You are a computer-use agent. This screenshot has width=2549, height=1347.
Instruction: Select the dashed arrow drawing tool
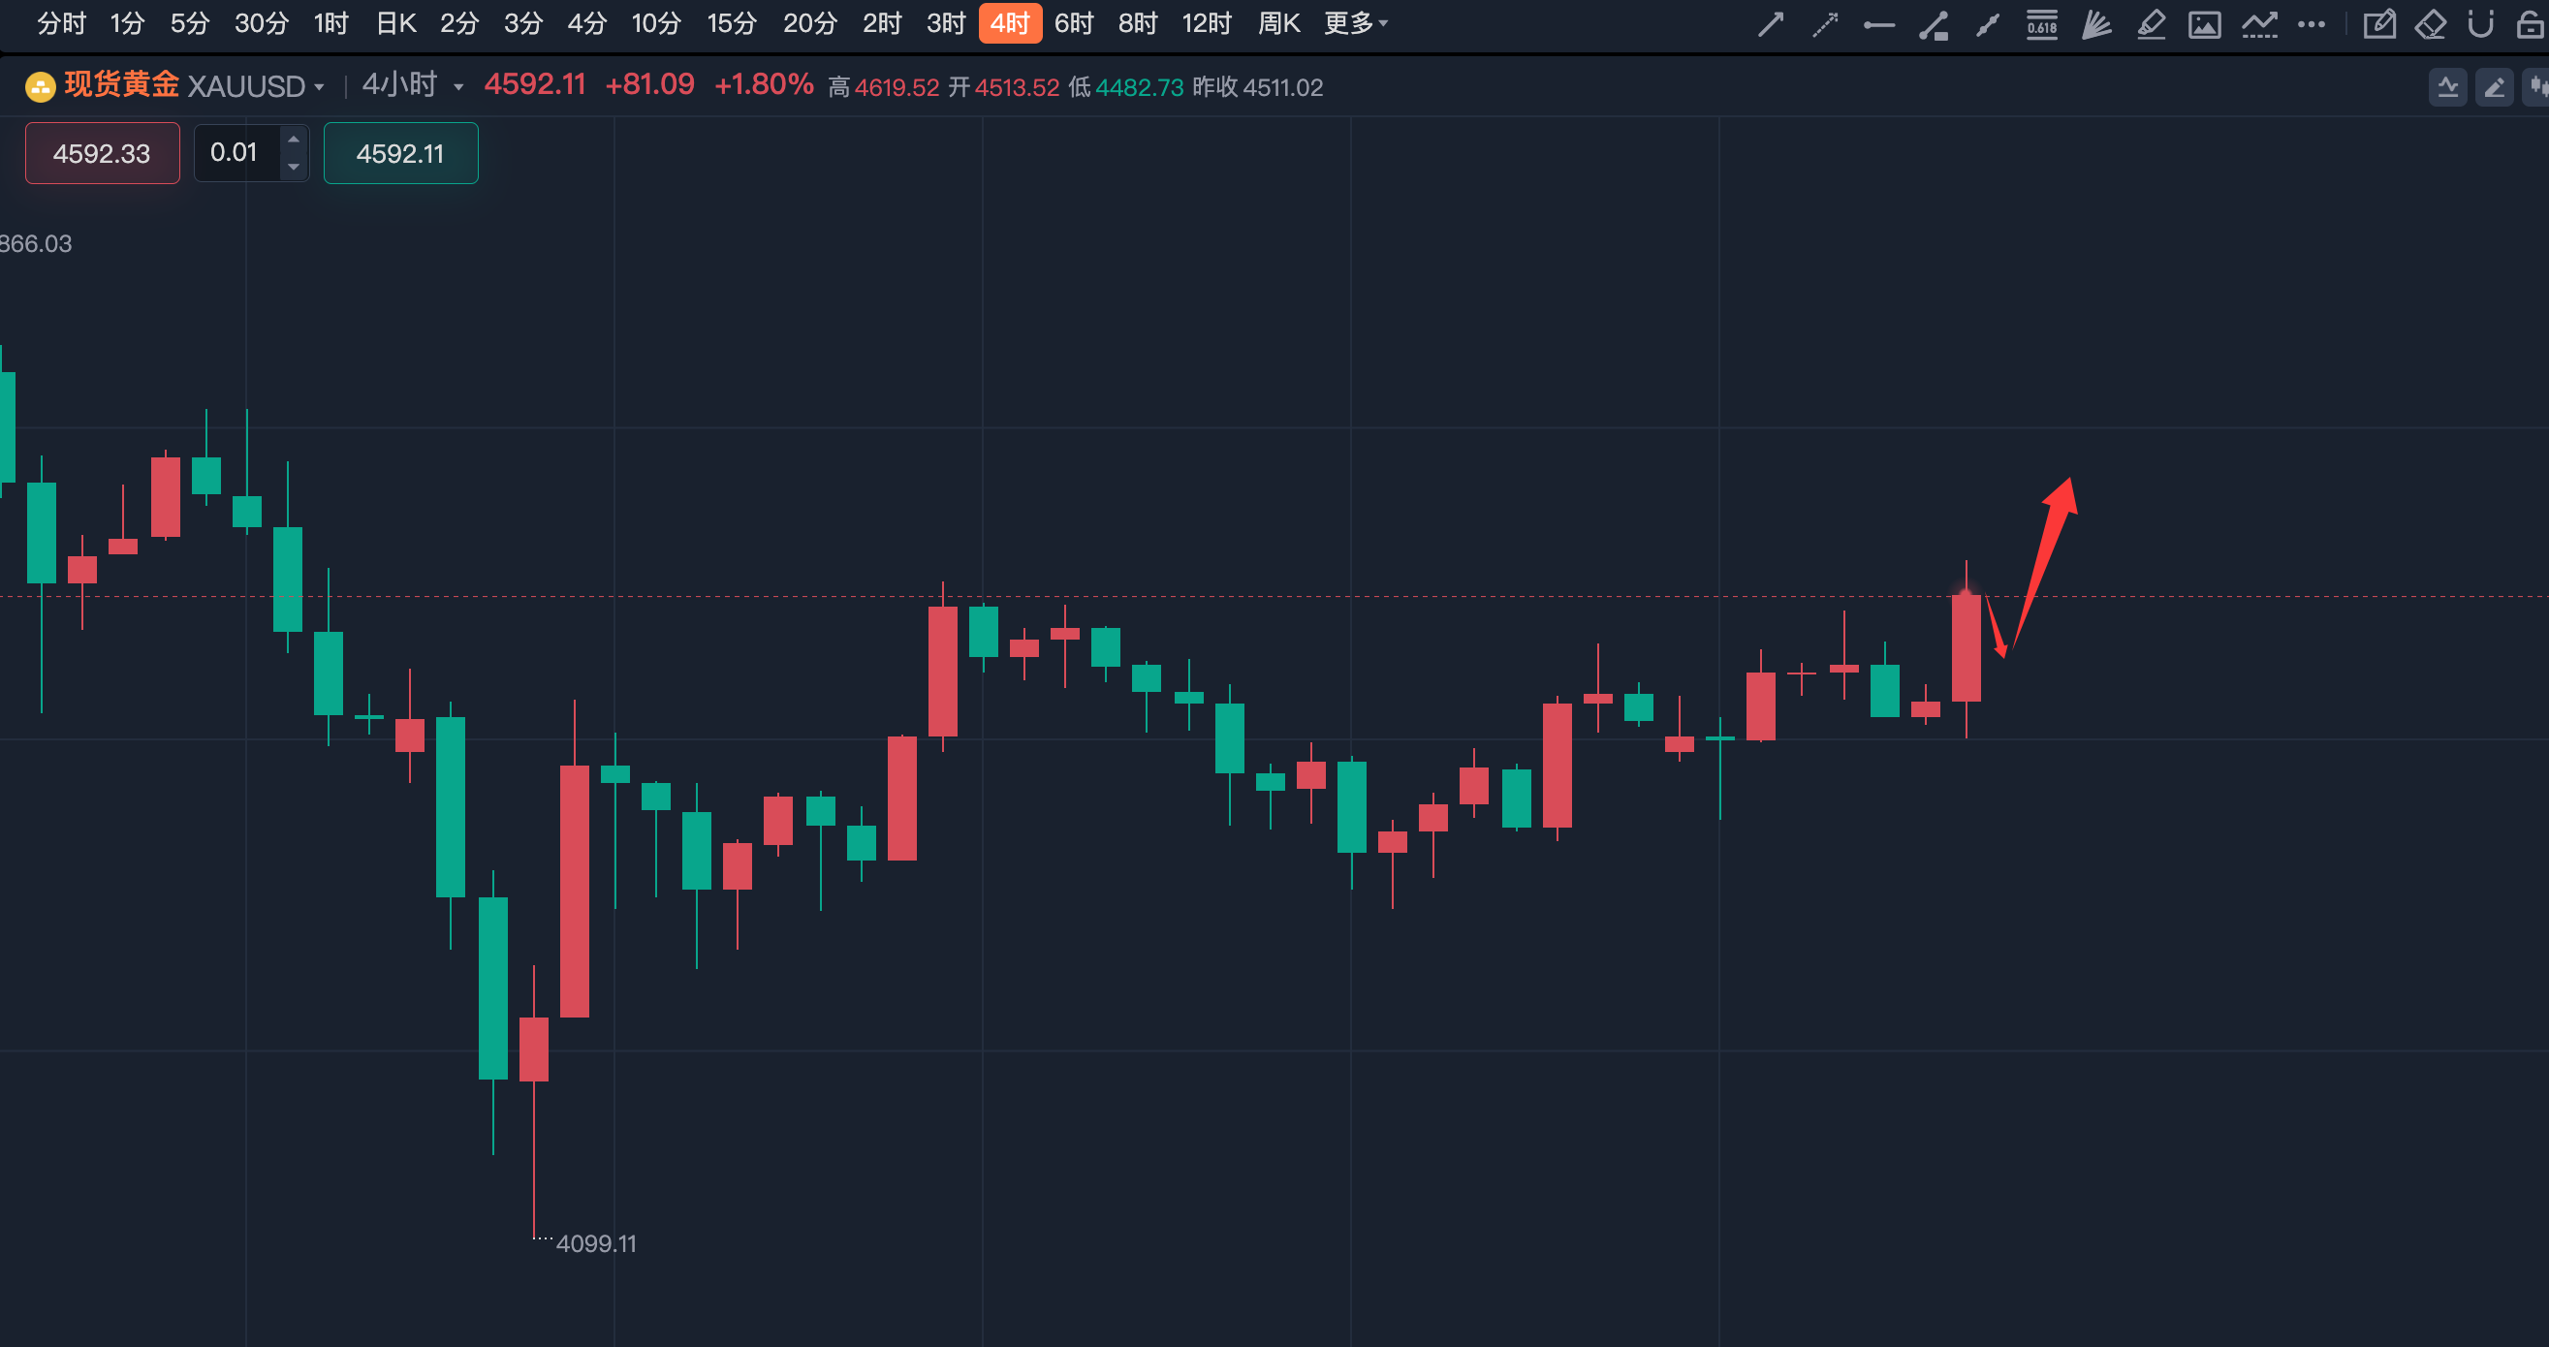(x=1825, y=24)
